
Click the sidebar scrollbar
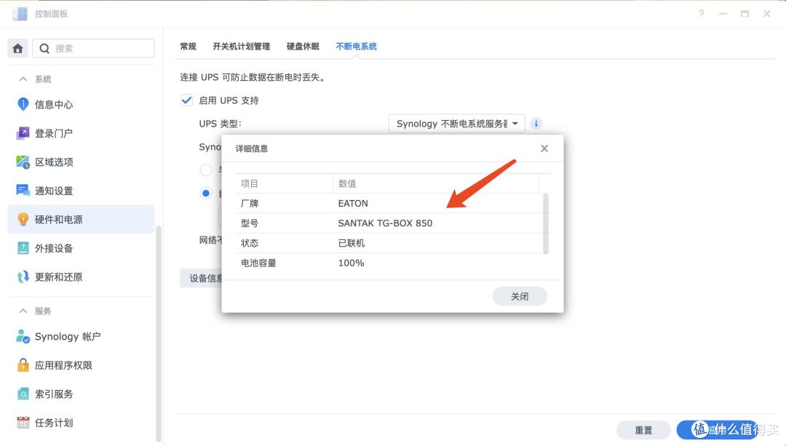pyautogui.click(x=159, y=333)
